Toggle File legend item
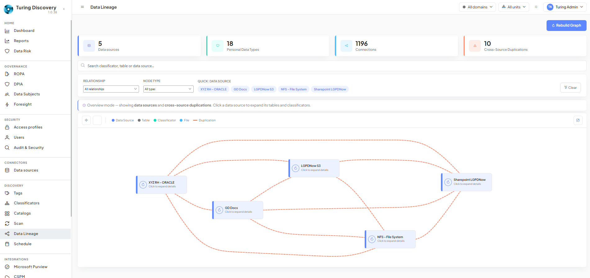The image size is (590, 278). [184, 120]
